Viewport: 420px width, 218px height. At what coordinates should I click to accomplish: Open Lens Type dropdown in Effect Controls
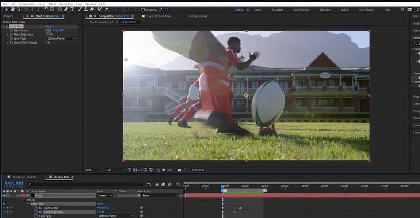[x=61, y=38]
